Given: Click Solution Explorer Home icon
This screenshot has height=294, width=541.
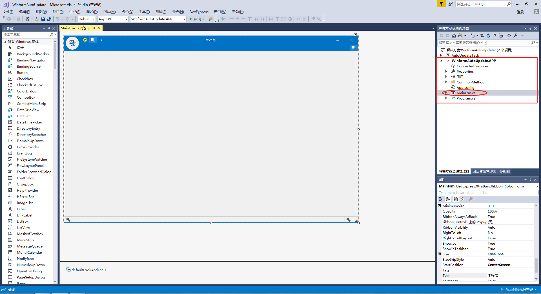Looking at the screenshot, I should (454, 36).
